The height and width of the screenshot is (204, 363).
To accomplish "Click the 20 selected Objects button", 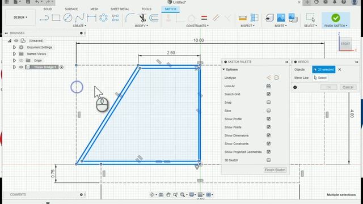I will (x=323, y=69).
